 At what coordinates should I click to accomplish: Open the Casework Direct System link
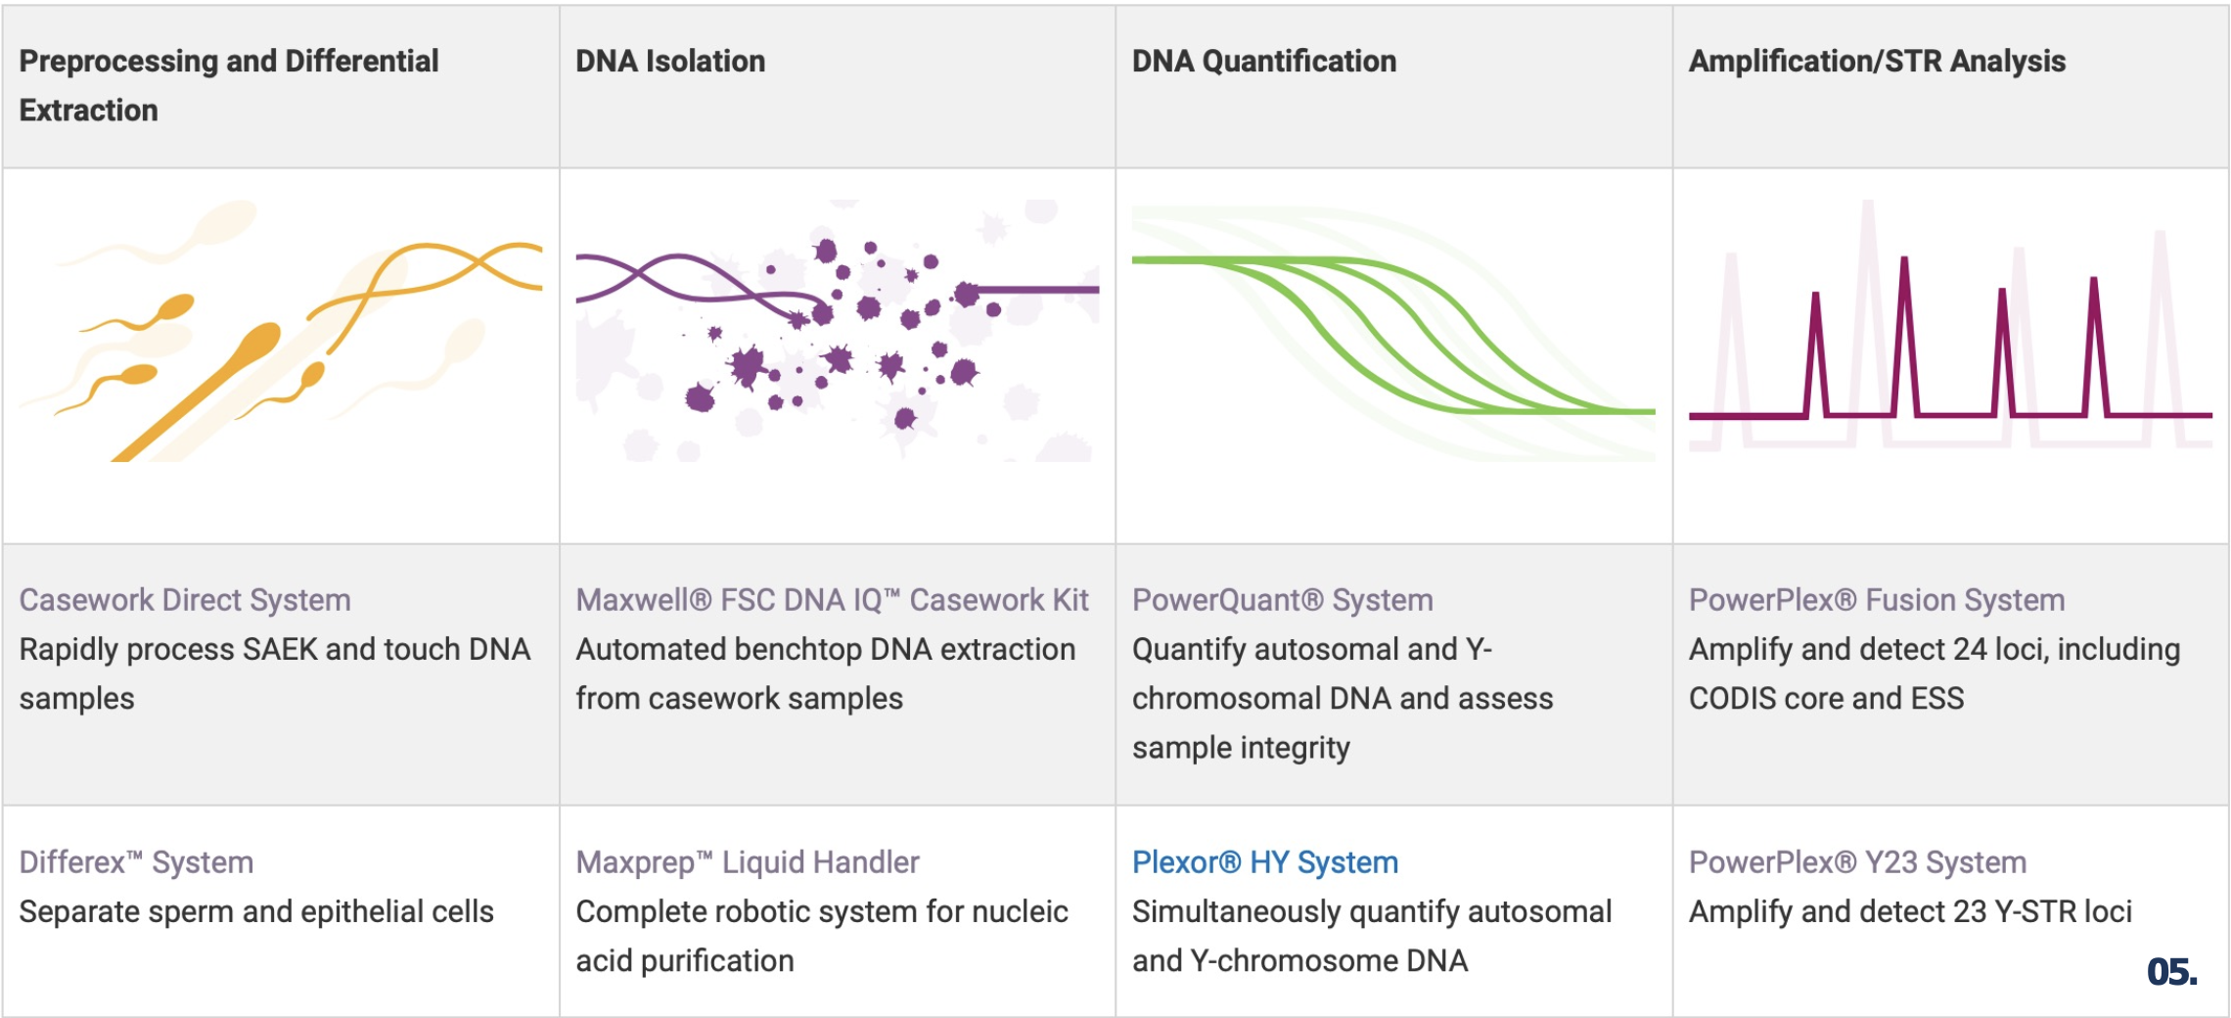(185, 600)
